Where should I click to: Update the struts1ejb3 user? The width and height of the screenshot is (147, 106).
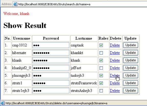coord(130,90)
